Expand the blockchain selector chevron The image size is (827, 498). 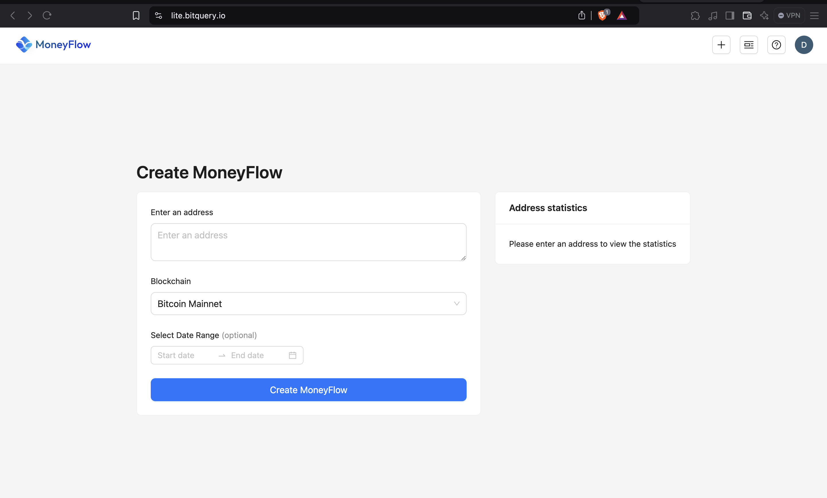457,303
